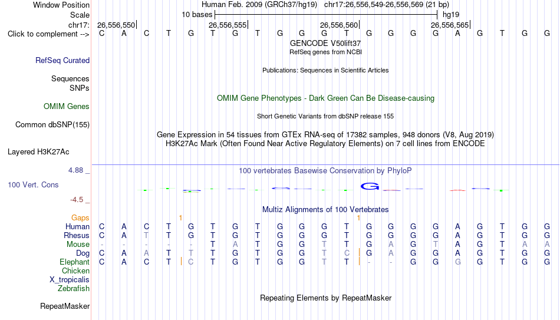Select the 'Mouse' species label
The image size is (560, 320).
point(78,245)
